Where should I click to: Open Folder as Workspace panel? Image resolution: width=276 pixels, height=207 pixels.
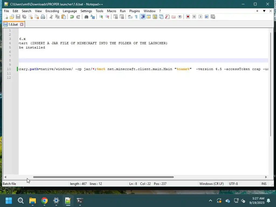click(x=174, y=17)
